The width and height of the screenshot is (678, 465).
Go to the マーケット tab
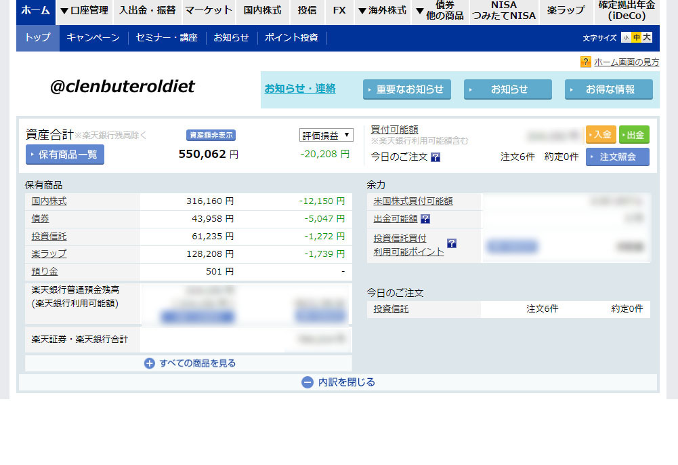click(x=209, y=11)
